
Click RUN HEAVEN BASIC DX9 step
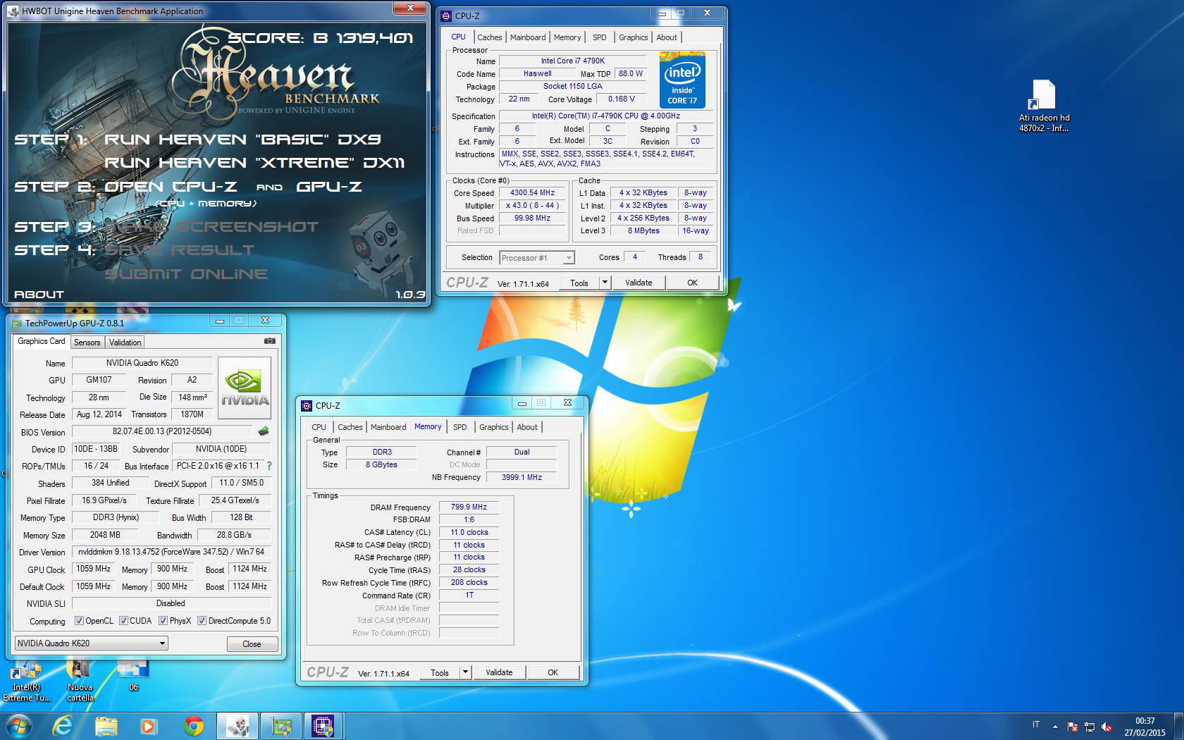(x=242, y=140)
